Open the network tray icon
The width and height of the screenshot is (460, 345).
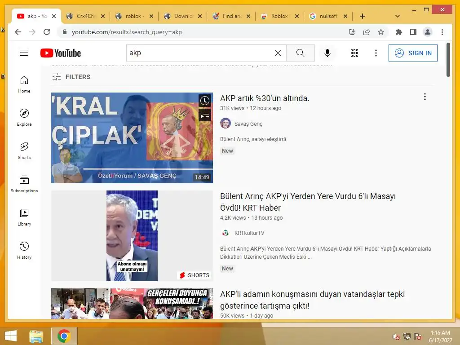(407, 336)
